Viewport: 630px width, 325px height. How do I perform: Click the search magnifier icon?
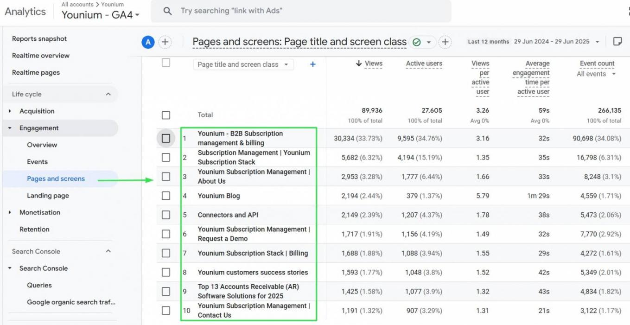pyautogui.click(x=168, y=11)
